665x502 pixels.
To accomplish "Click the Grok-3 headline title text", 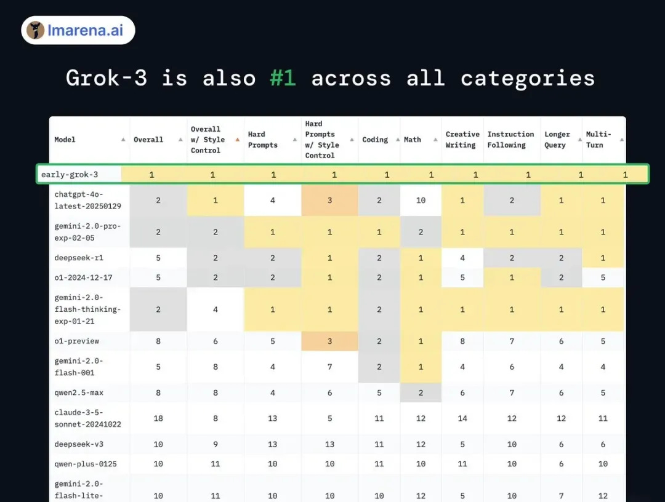I will 331,78.
